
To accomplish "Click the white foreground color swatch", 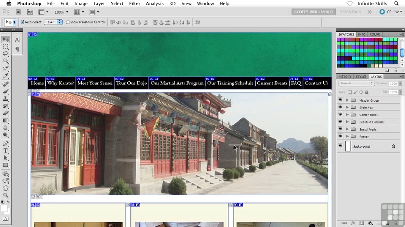I will (x=4, y=208).
